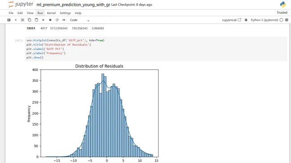Rename the notebook title ml_premium_prediction_young_with_gr

(73, 4)
